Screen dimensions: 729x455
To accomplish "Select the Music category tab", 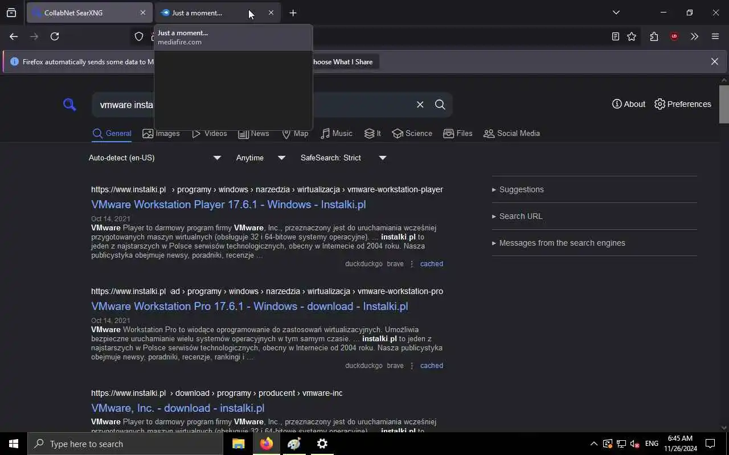I will 337,134.
